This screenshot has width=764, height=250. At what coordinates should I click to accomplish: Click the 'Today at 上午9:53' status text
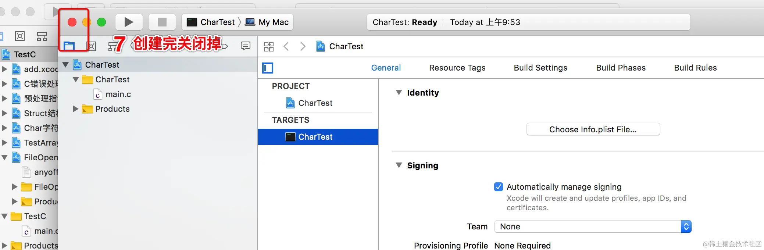[485, 22]
